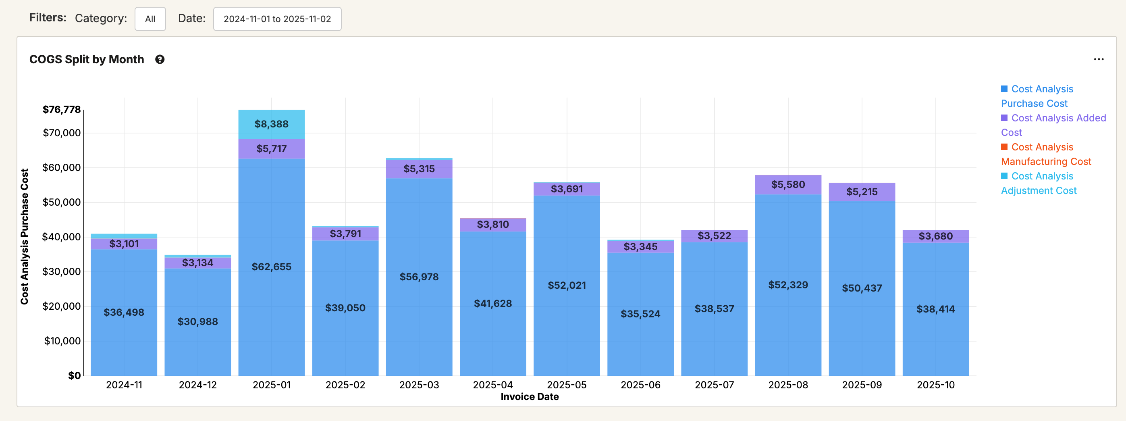The width and height of the screenshot is (1126, 421).
Task: Click the $5,580 added cost segment in 2025-08
Action: [787, 185]
